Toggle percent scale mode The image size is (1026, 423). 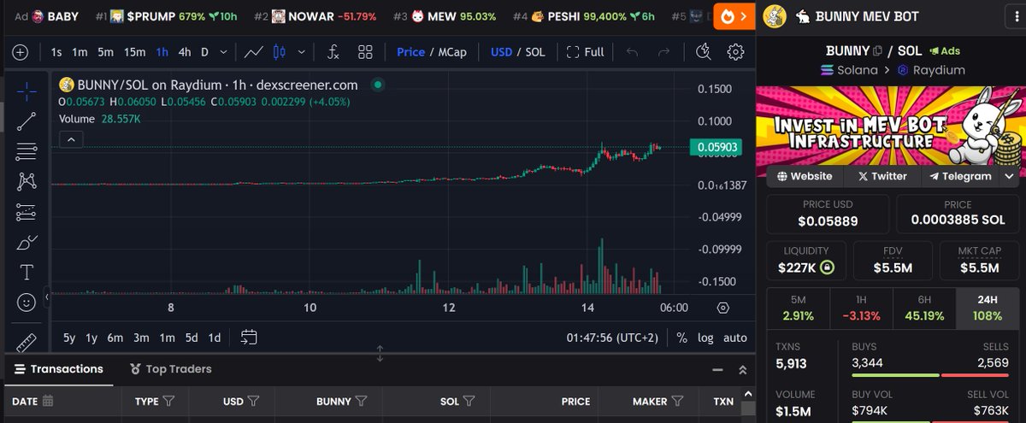pos(681,338)
